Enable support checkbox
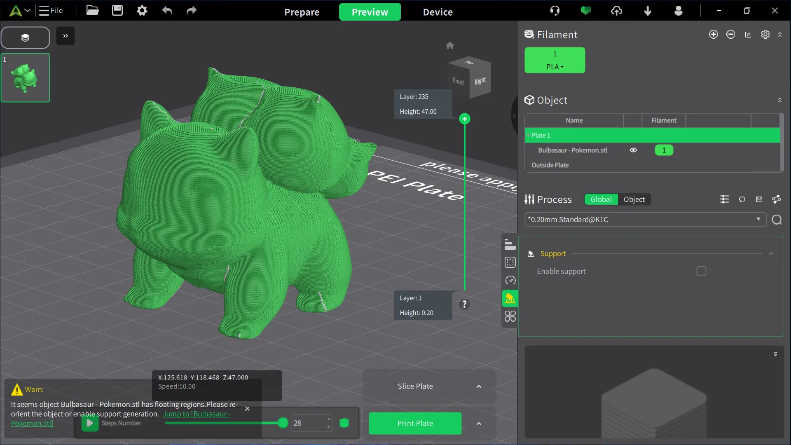 [x=701, y=271]
